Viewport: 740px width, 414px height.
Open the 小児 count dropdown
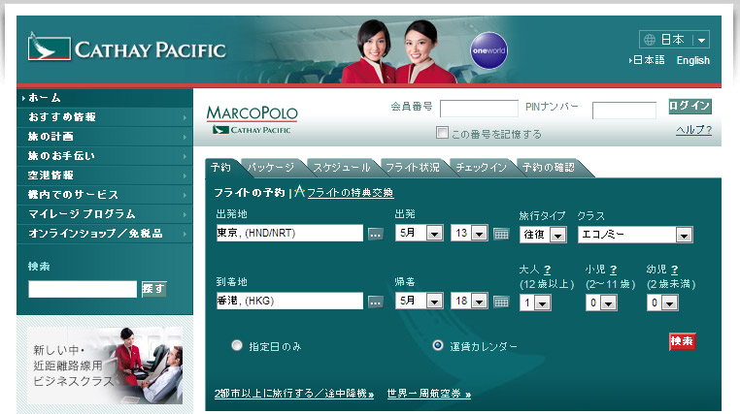point(601,303)
